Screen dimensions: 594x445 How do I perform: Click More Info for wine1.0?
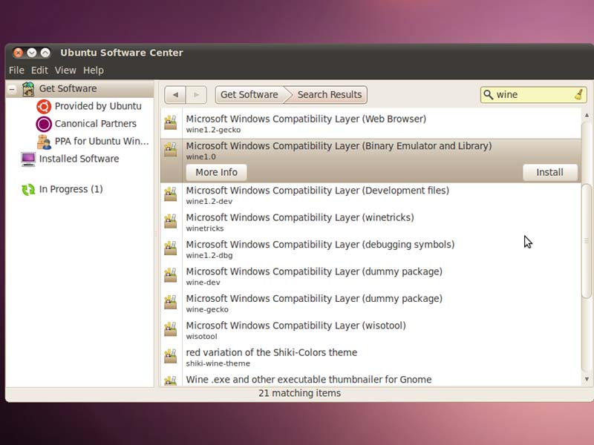pos(216,172)
